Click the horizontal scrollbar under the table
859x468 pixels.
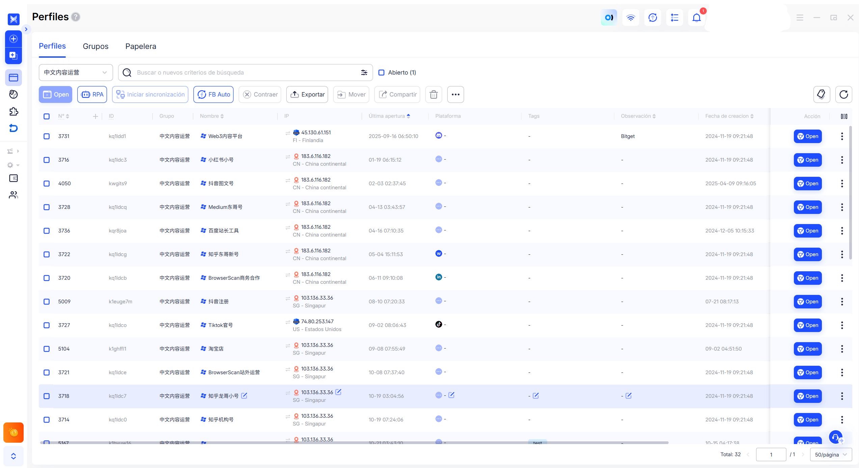pyautogui.click(x=354, y=443)
